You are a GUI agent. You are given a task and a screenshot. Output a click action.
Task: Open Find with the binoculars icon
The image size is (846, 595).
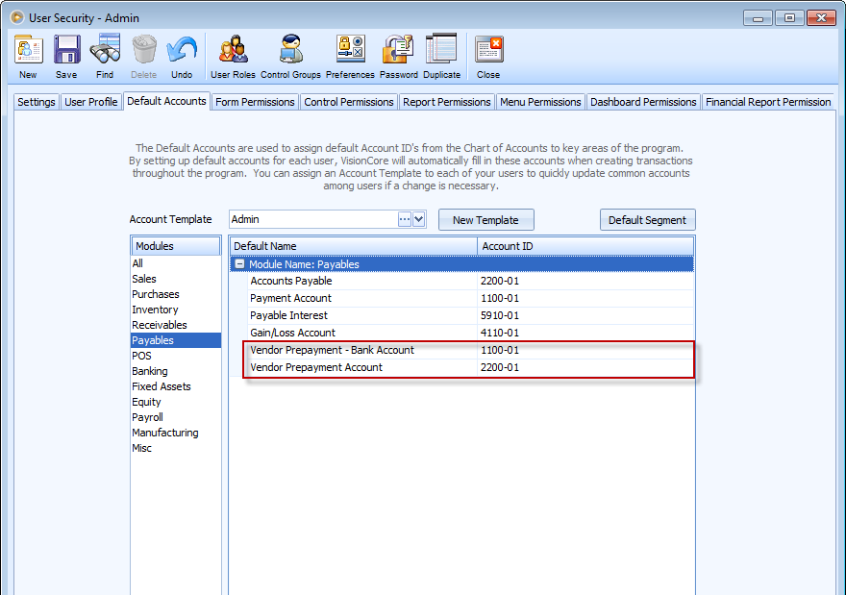point(105,56)
